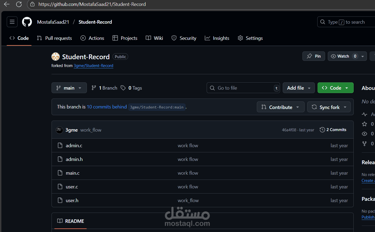View the 2 Commits history
The width and height of the screenshot is (375, 232).
pyautogui.click(x=333, y=130)
